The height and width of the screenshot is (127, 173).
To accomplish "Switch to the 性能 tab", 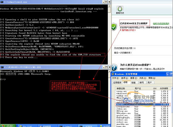I will click(x=133, y=82).
